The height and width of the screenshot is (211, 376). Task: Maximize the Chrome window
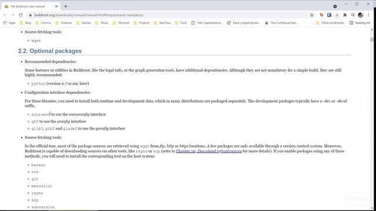pos(357,4)
